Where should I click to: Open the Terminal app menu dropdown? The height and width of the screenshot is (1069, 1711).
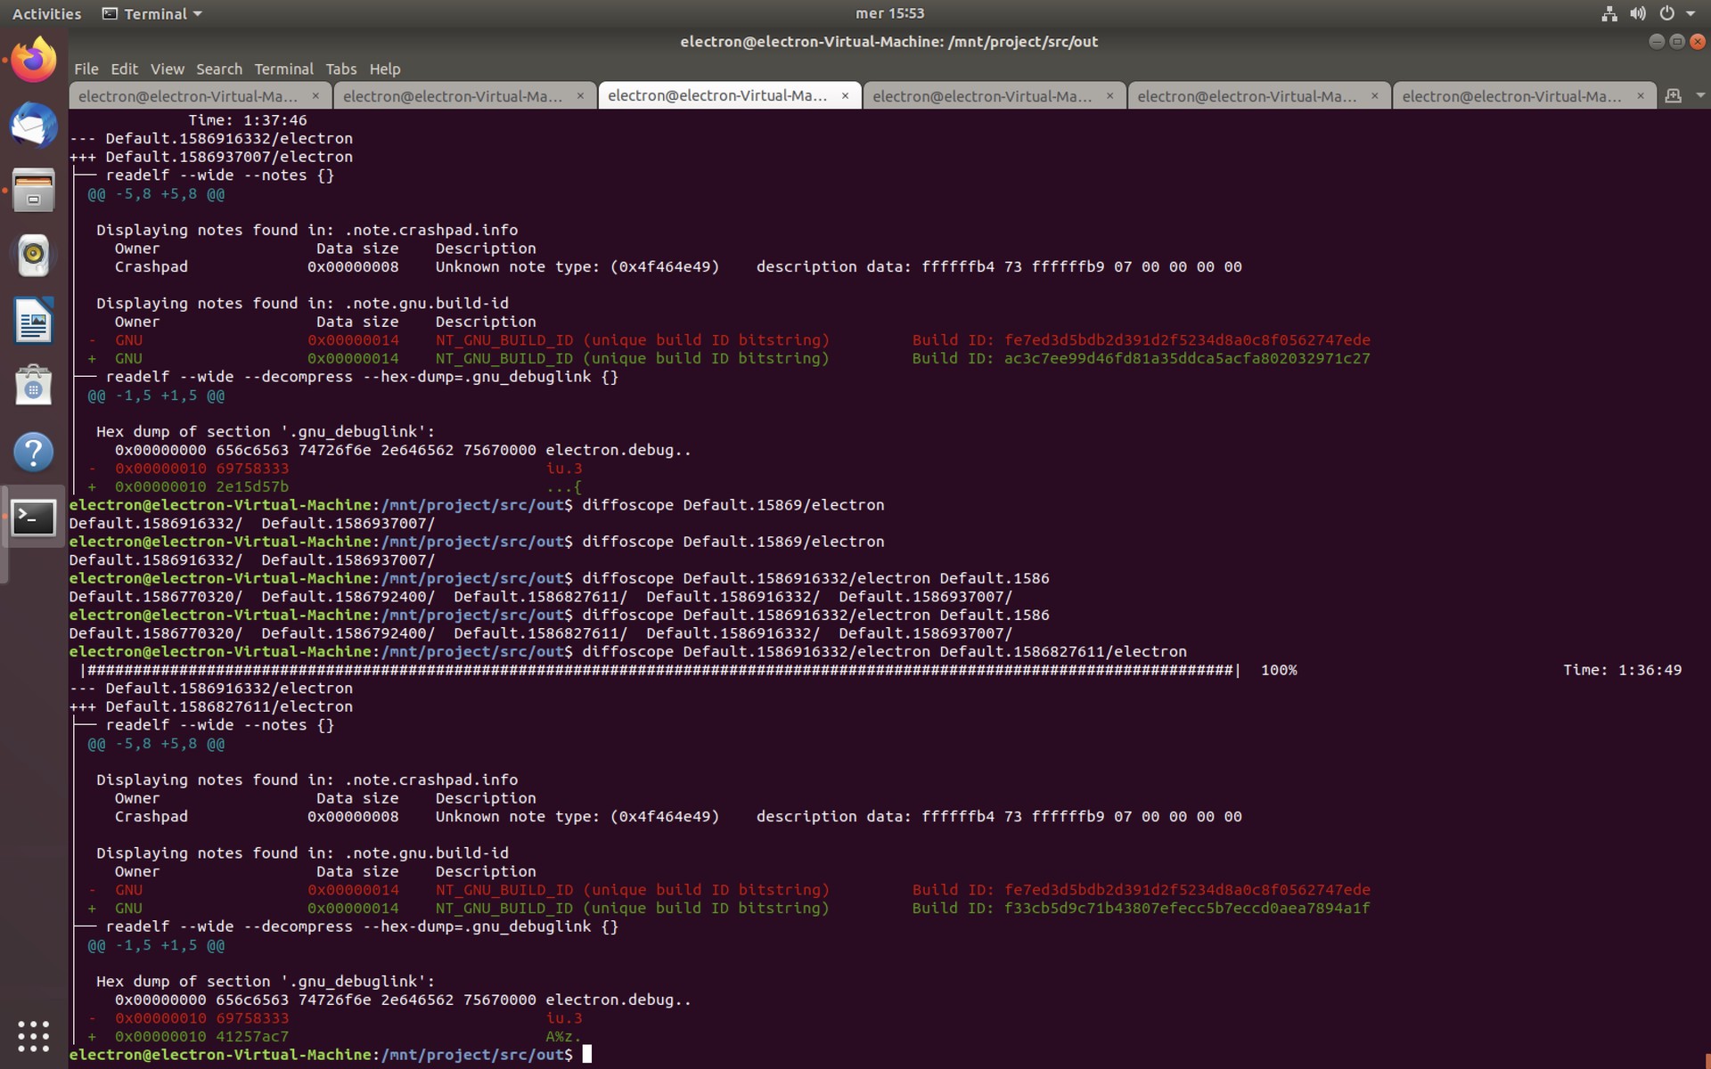coord(153,13)
